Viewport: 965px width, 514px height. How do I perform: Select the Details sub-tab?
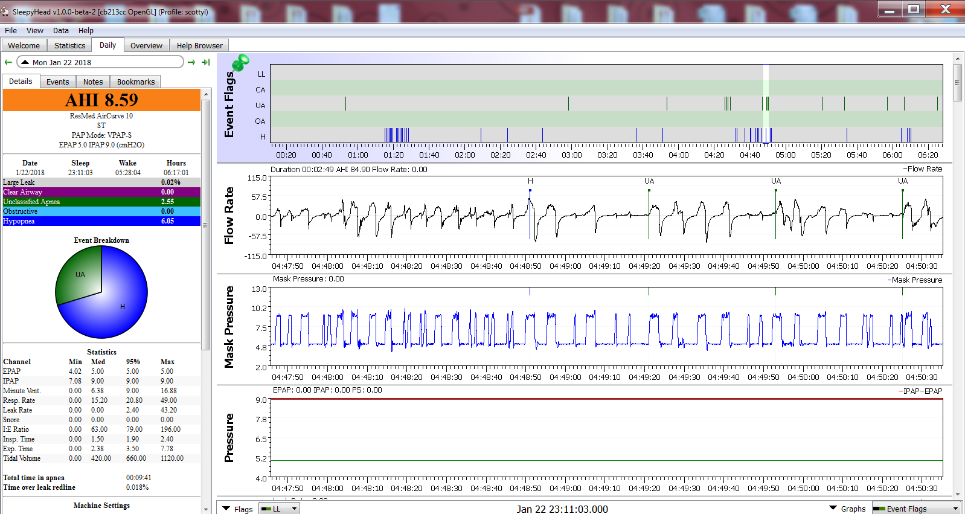click(x=21, y=81)
